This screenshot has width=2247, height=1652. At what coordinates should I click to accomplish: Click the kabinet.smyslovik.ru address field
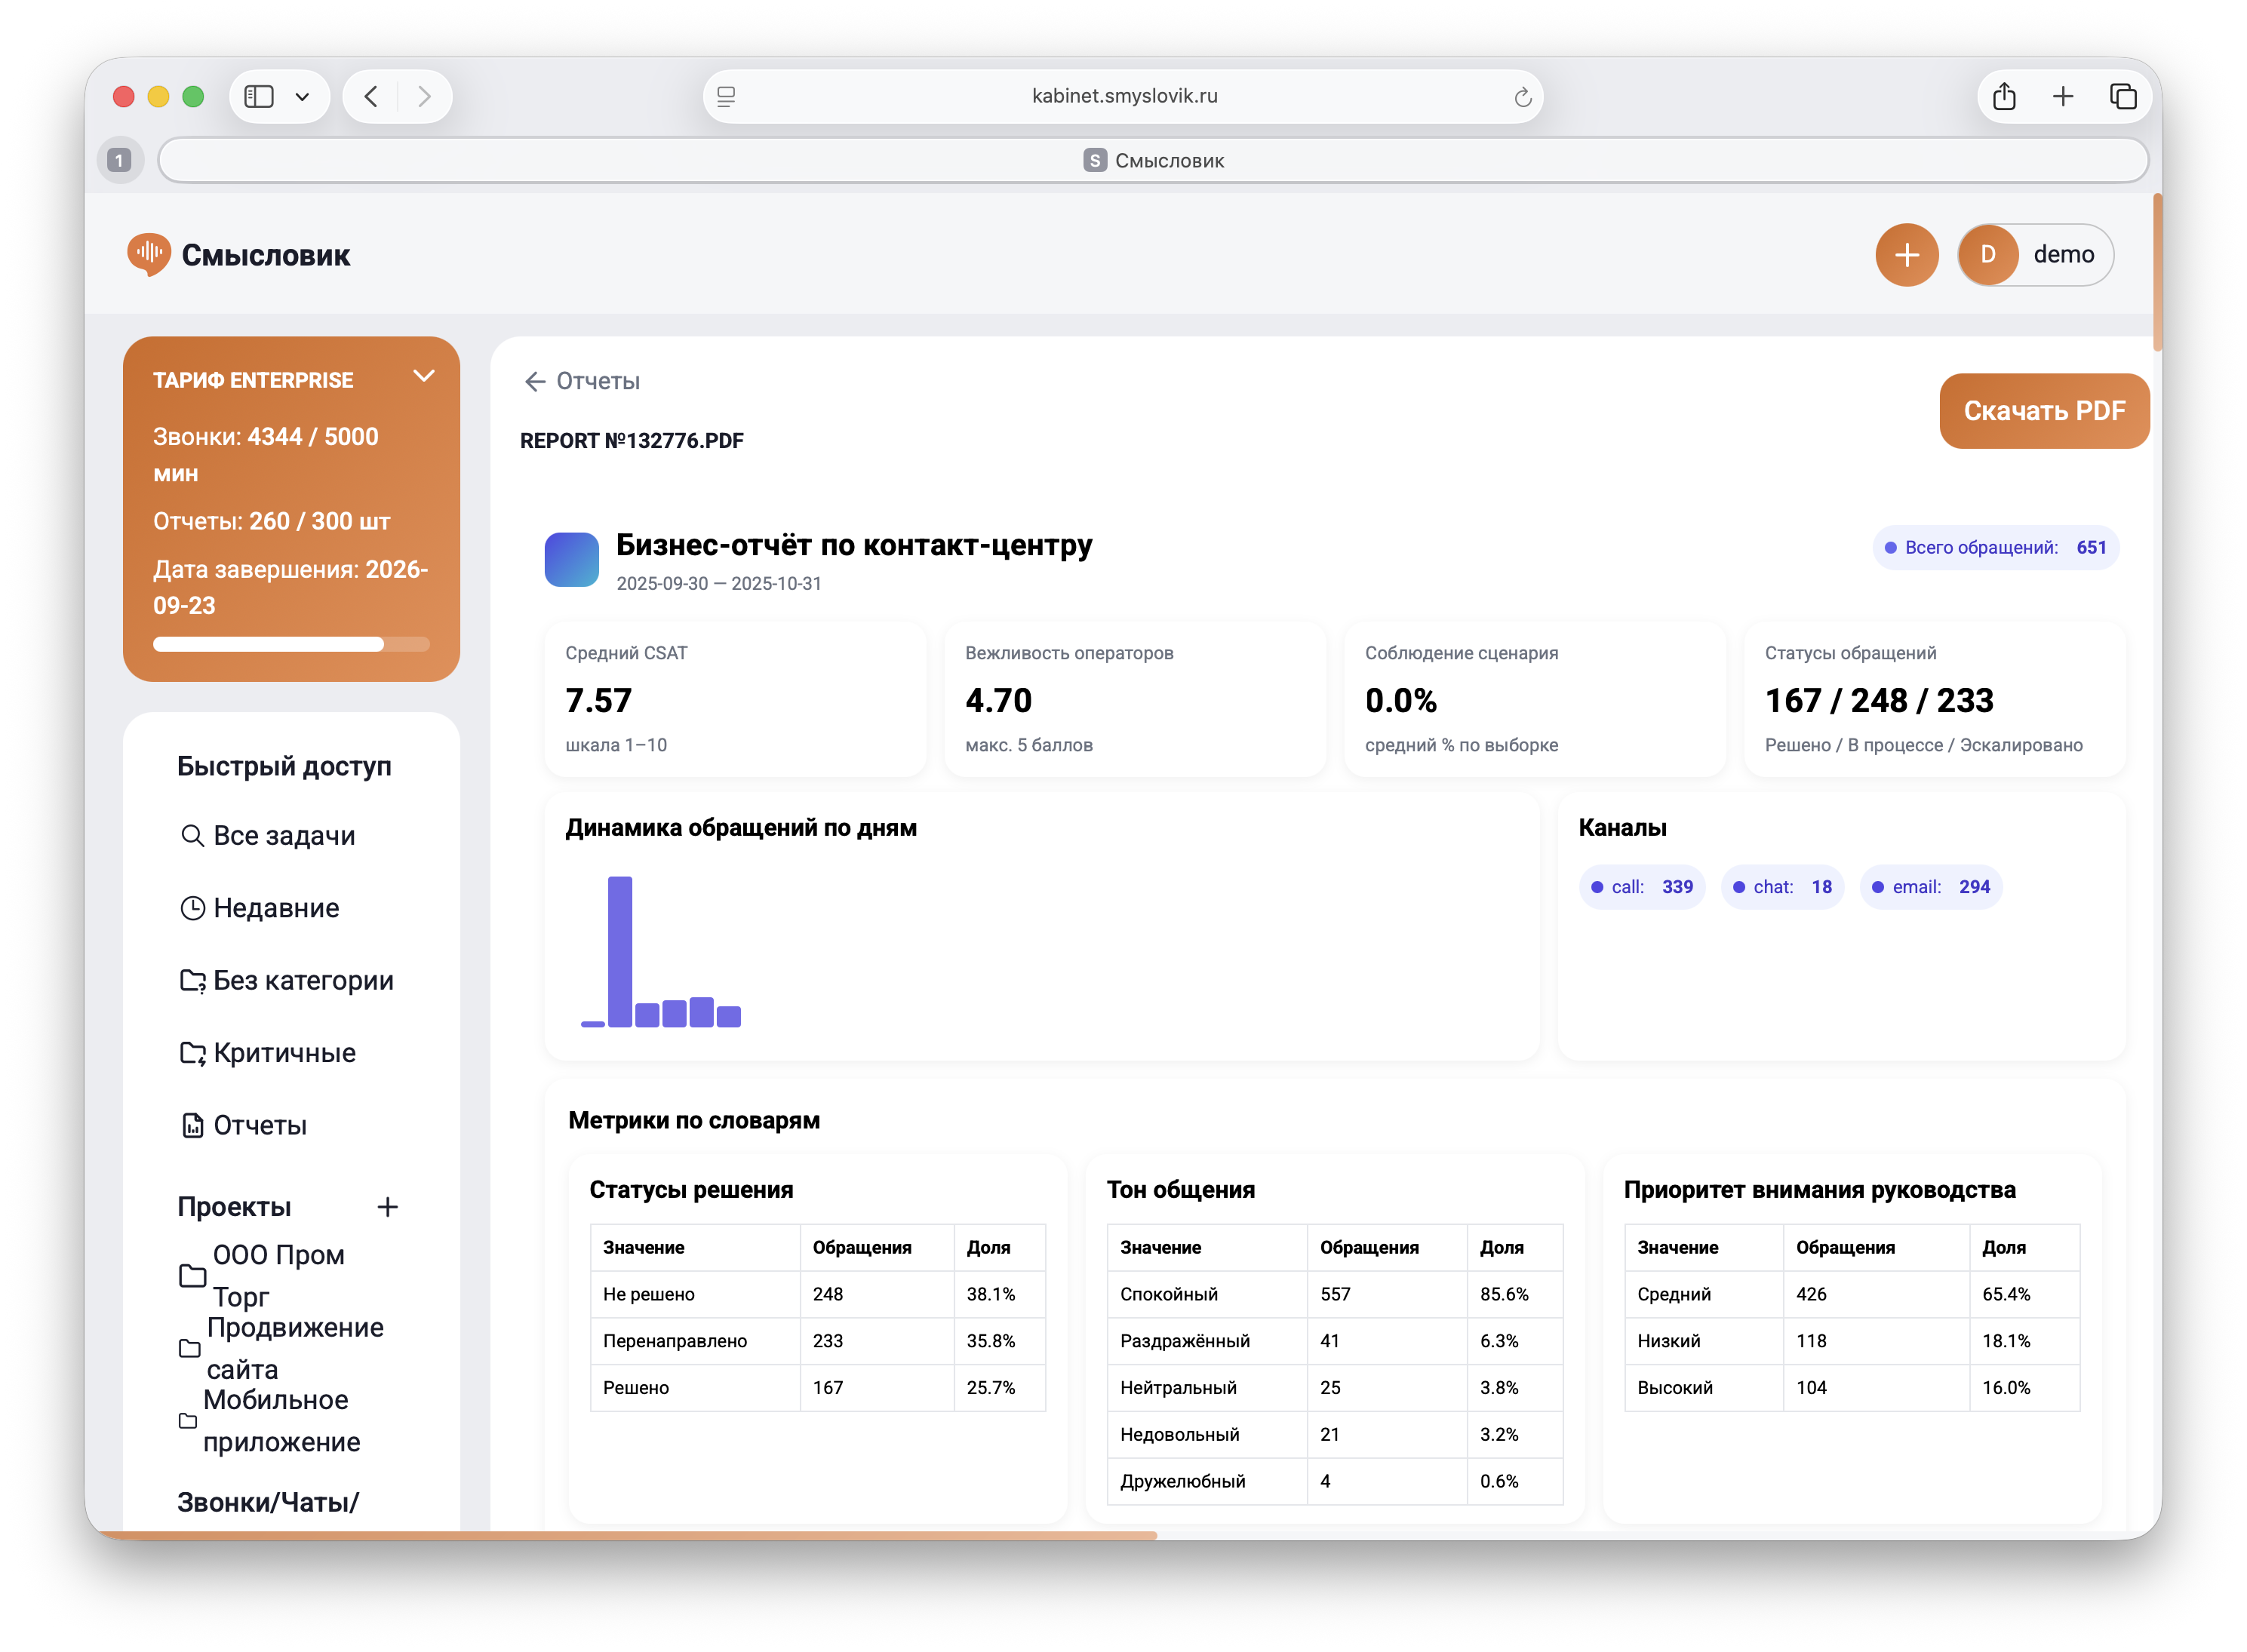point(1123,97)
